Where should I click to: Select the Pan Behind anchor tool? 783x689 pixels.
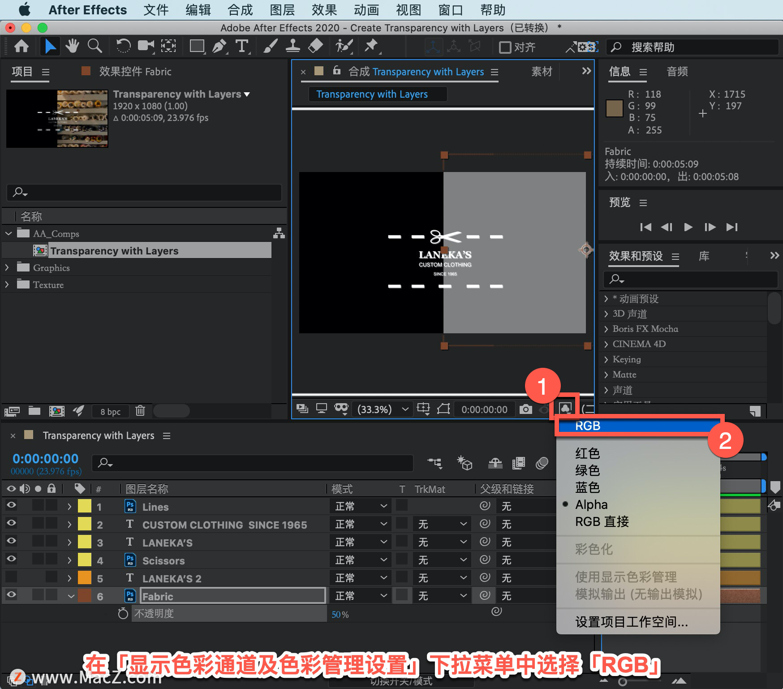168,46
